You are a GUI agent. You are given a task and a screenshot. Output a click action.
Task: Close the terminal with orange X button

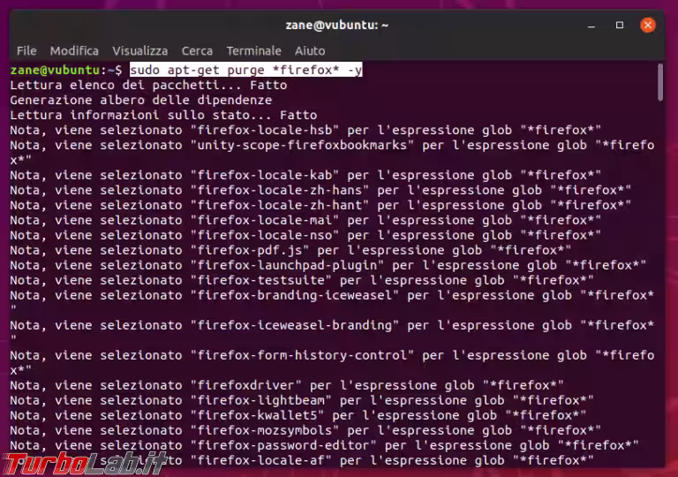(648, 25)
